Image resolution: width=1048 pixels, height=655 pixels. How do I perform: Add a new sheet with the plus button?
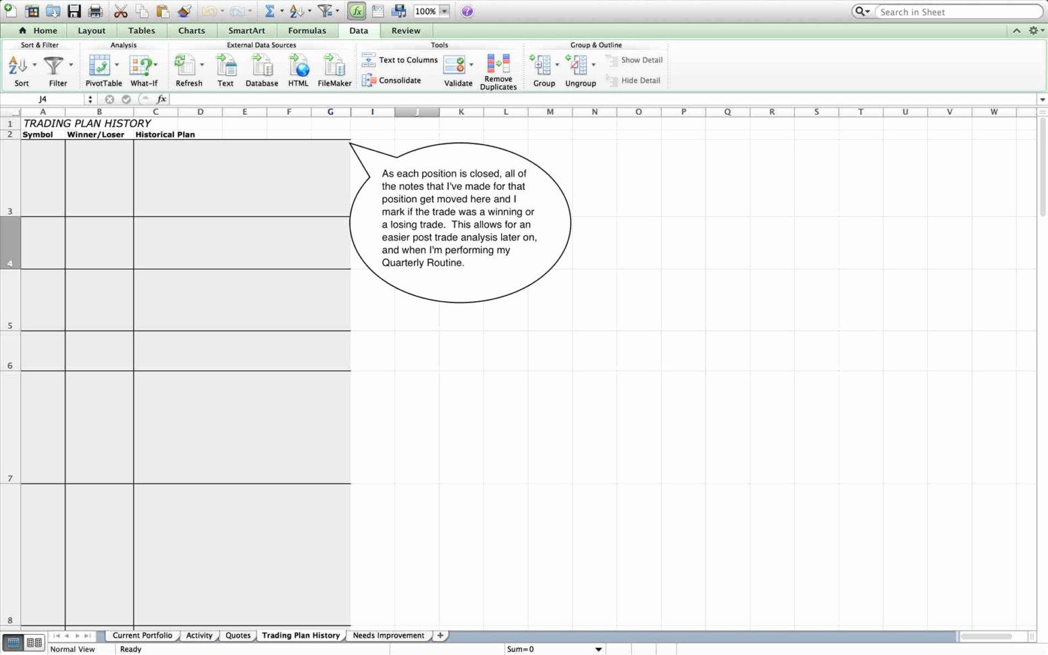point(440,635)
